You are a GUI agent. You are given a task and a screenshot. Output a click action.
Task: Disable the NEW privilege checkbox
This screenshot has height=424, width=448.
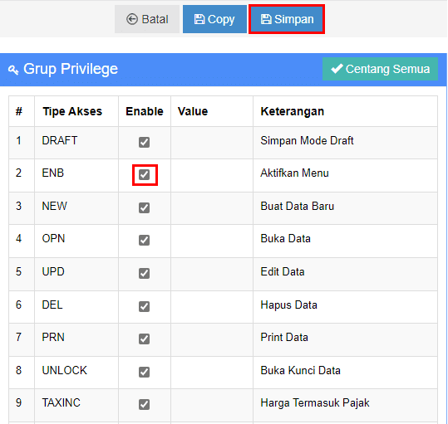pyautogui.click(x=144, y=207)
